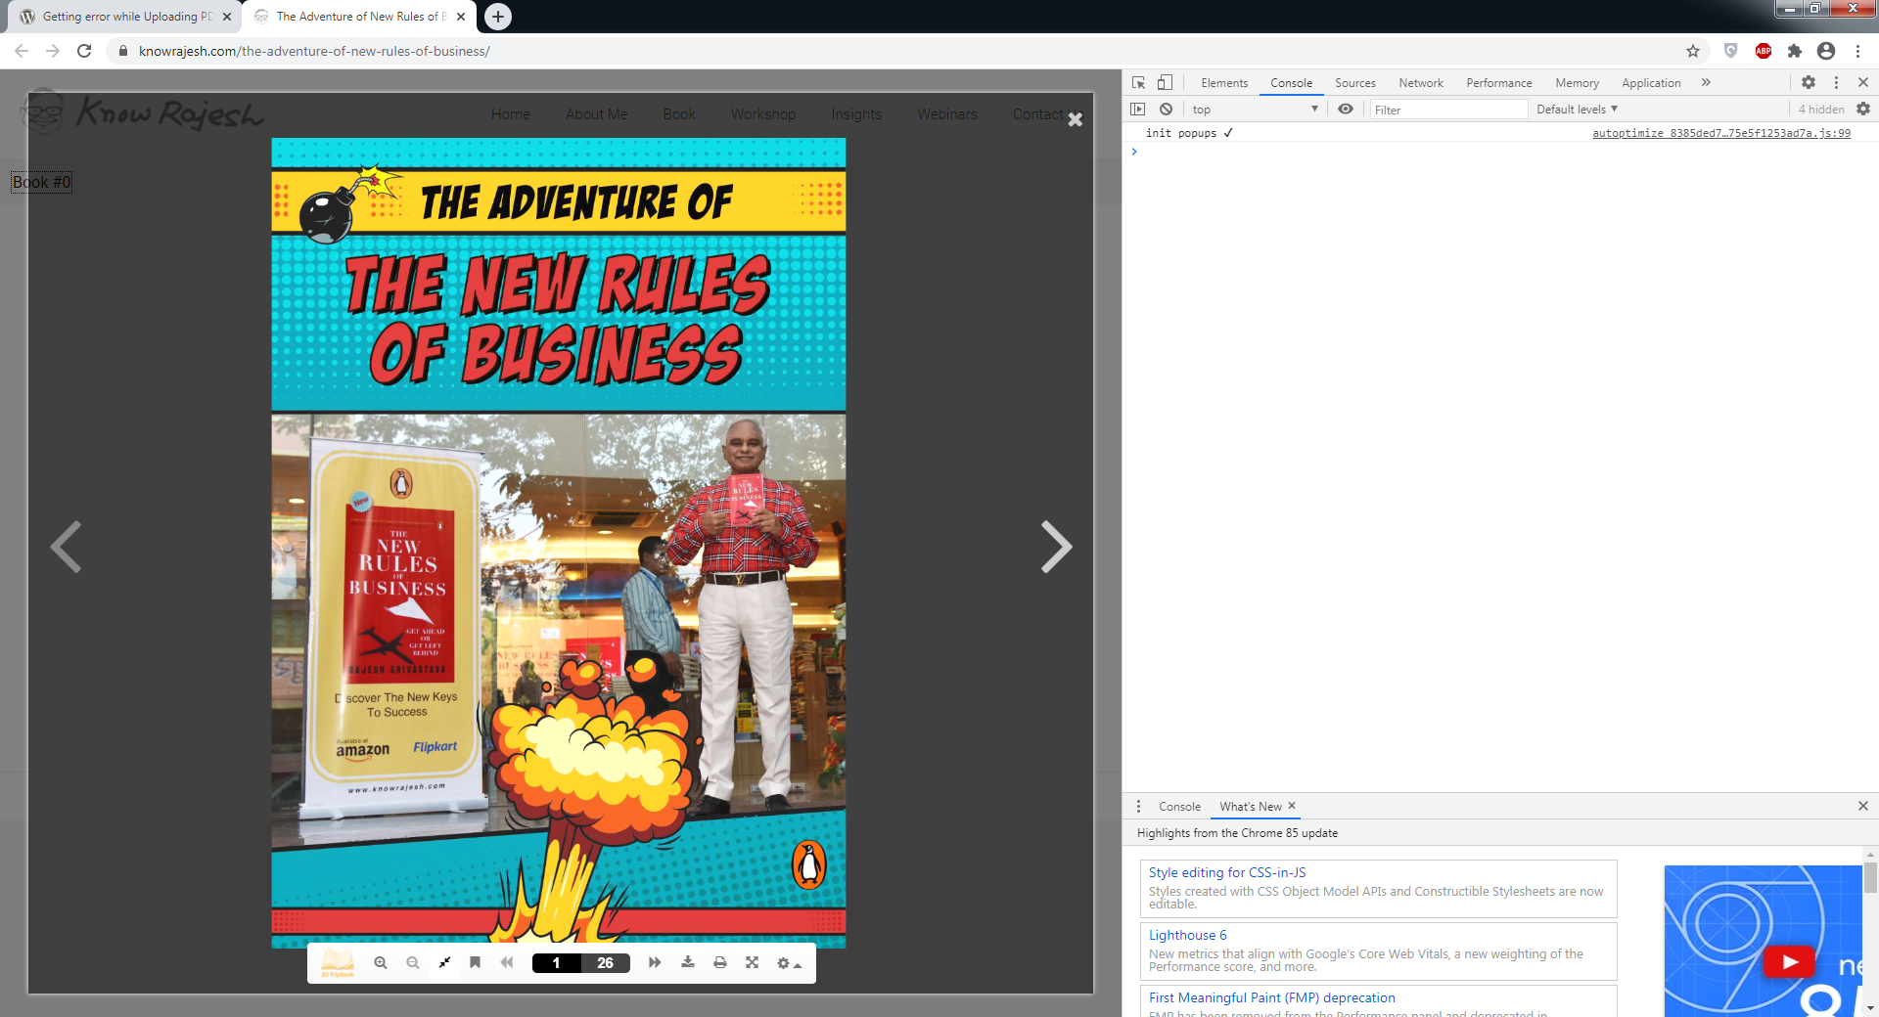Switch to the Memory tab
Viewport: 1879px width, 1017px height.
1577,83
